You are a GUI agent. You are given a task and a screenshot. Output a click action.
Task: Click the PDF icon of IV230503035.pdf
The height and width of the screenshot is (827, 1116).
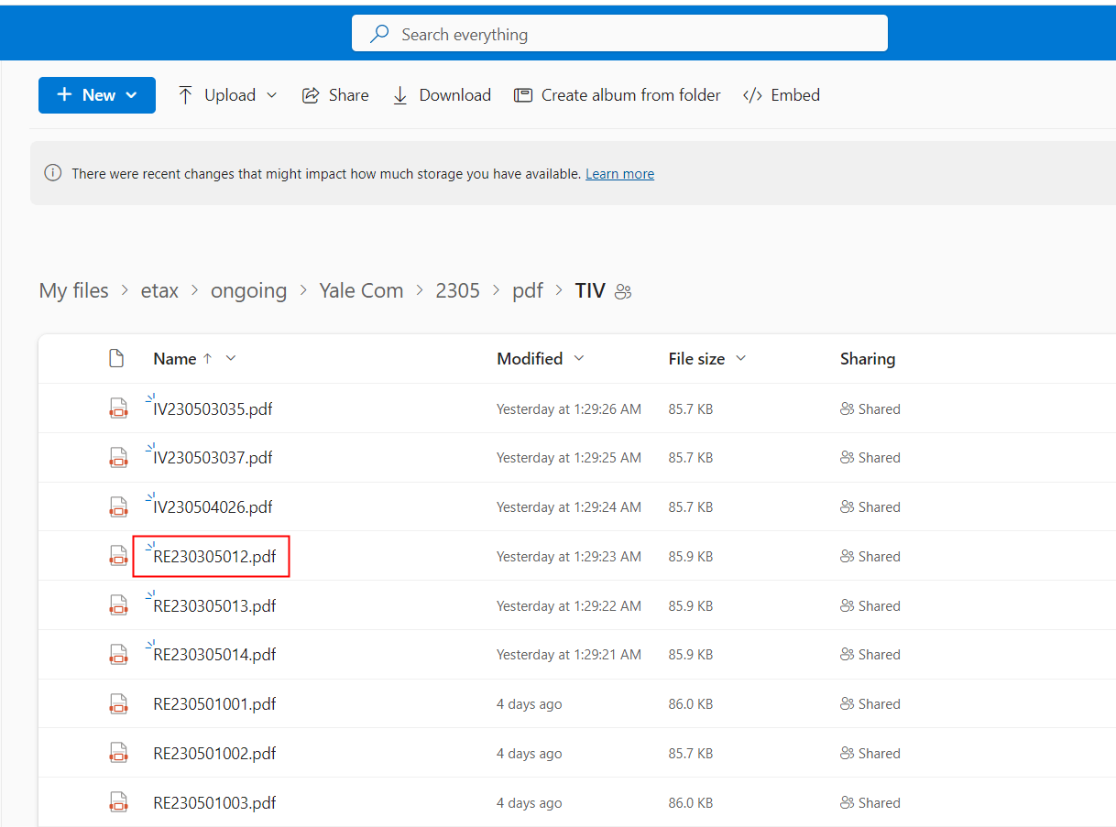pos(118,408)
